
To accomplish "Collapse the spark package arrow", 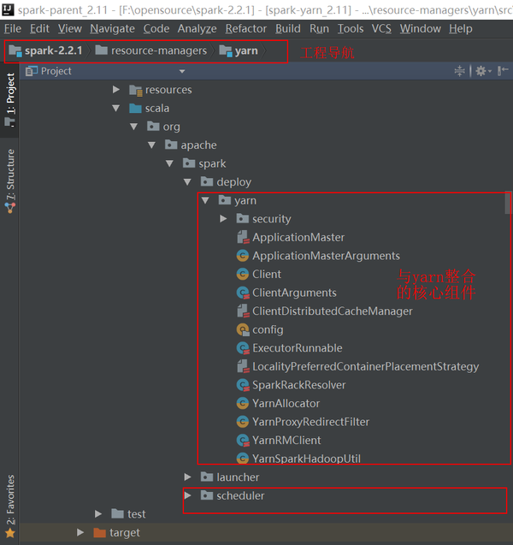I will click(169, 163).
